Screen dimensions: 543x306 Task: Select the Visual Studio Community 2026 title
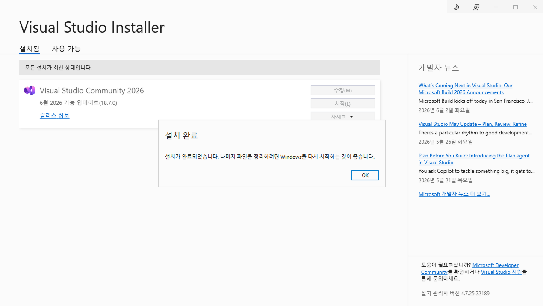coord(91,91)
